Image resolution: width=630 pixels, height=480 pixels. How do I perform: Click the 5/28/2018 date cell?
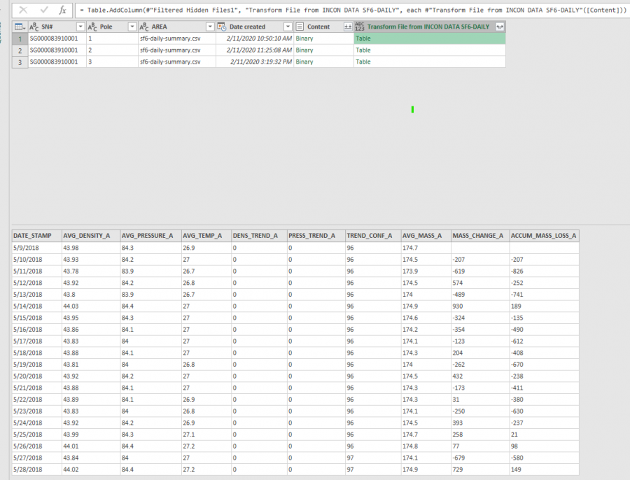tap(36, 470)
